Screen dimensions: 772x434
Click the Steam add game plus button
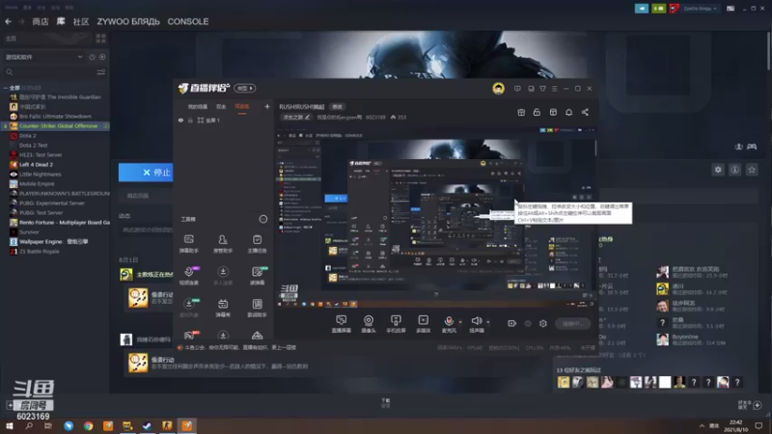click(x=10, y=405)
